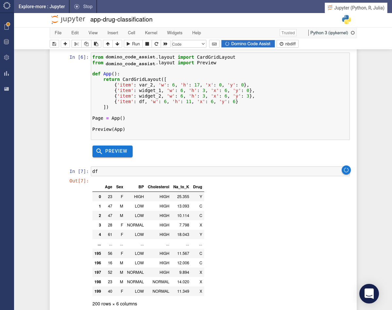Click the Na_to_K value 7.798
392x310 pixels.
[x=184, y=225]
